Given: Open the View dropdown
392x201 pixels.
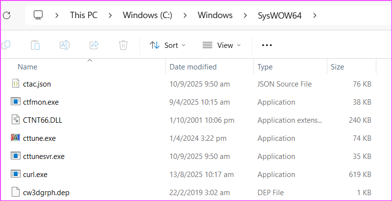Looking at the screenshot, I should tap(221, 45).
